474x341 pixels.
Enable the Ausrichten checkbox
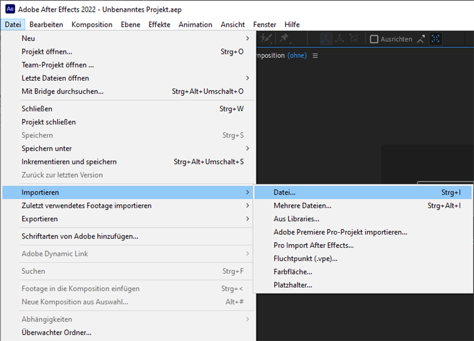click(374, 39)
